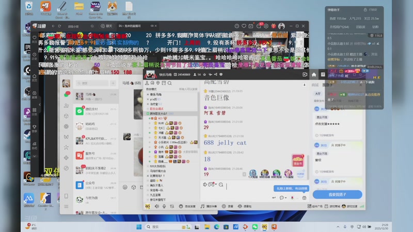Image resolution: width=413 pixels, height=232 pixels.
Task: Open File Explorer from the taskbar
Action: (207, 227)
